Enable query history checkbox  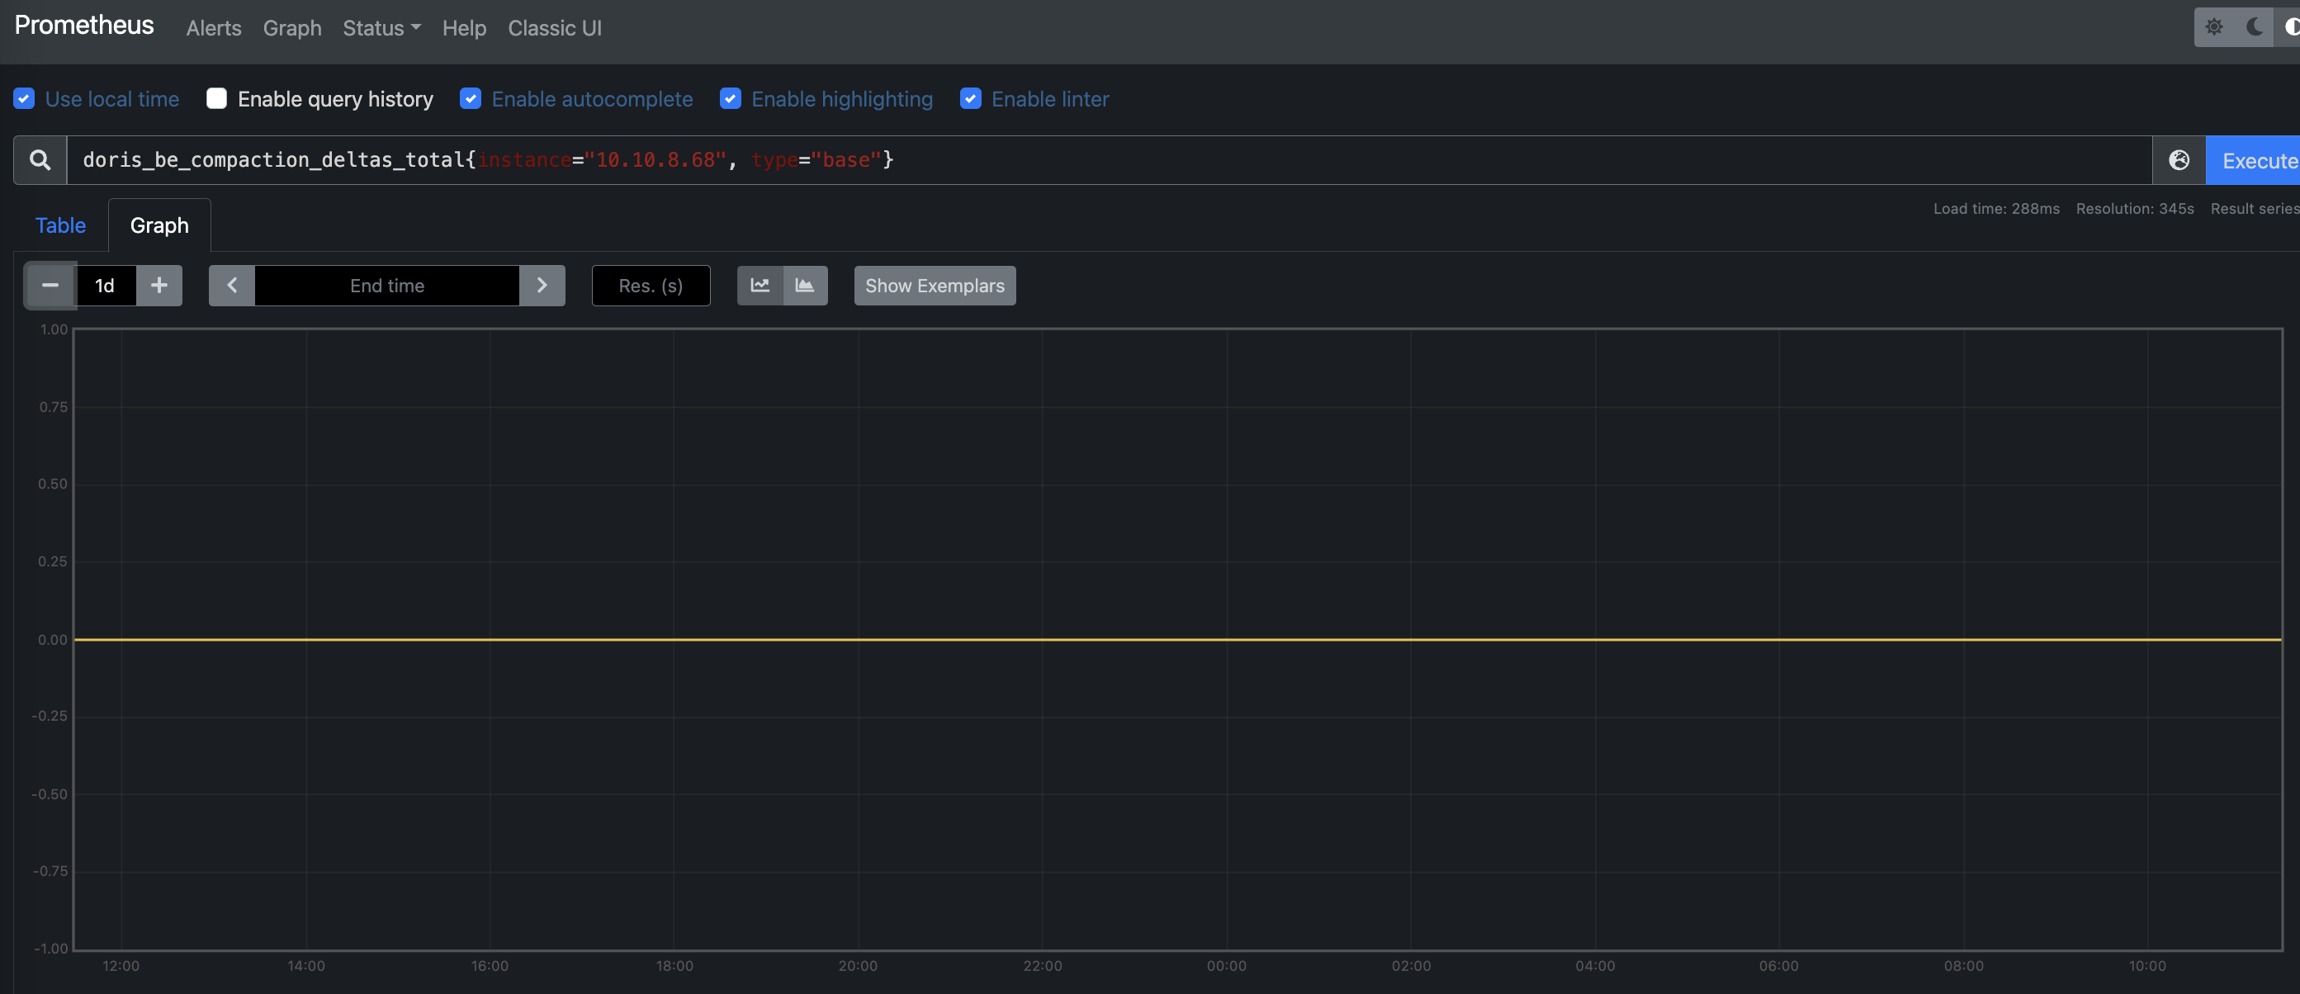pos(217,99)
